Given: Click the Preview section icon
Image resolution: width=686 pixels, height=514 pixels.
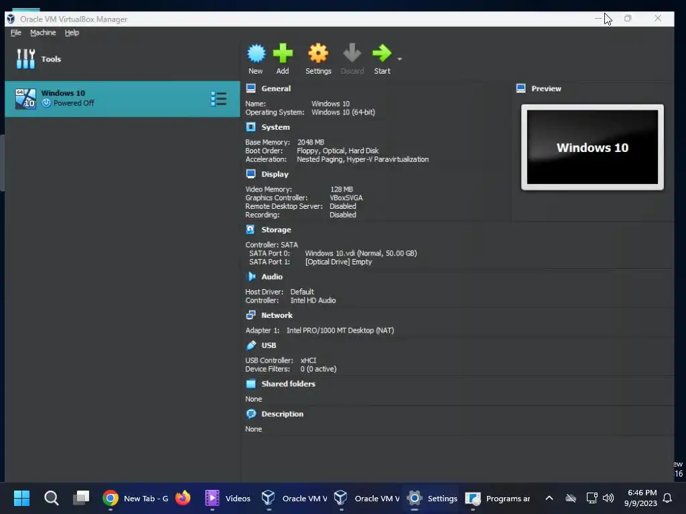Looking at the screenshot, I should (521, 88).
